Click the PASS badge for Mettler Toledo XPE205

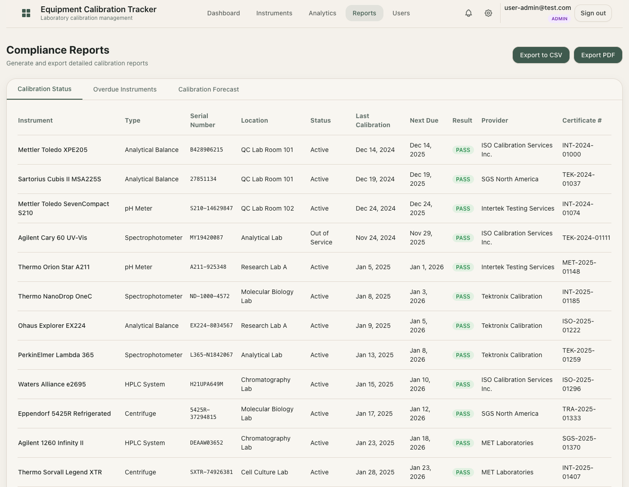(x=463, y=150)
